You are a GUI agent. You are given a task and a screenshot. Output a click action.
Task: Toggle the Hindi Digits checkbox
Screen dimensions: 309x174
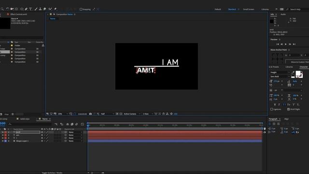point(288,109)
